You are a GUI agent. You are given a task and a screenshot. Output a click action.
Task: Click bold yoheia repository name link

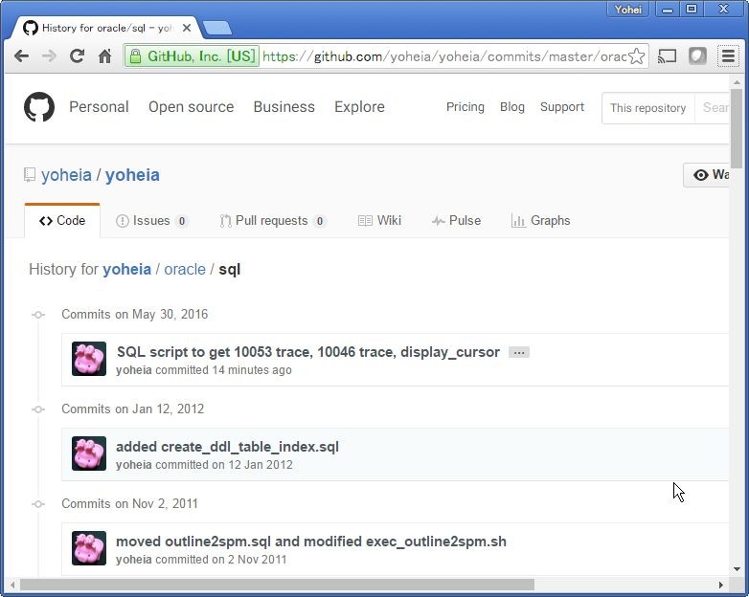[x=132, y=175]
